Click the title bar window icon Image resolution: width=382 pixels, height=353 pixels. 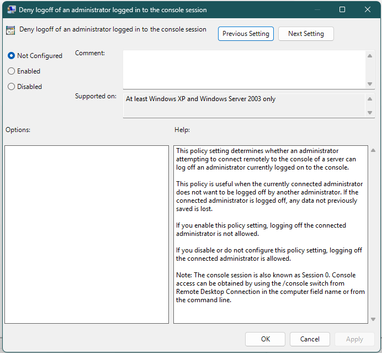(x=11, y=10)
